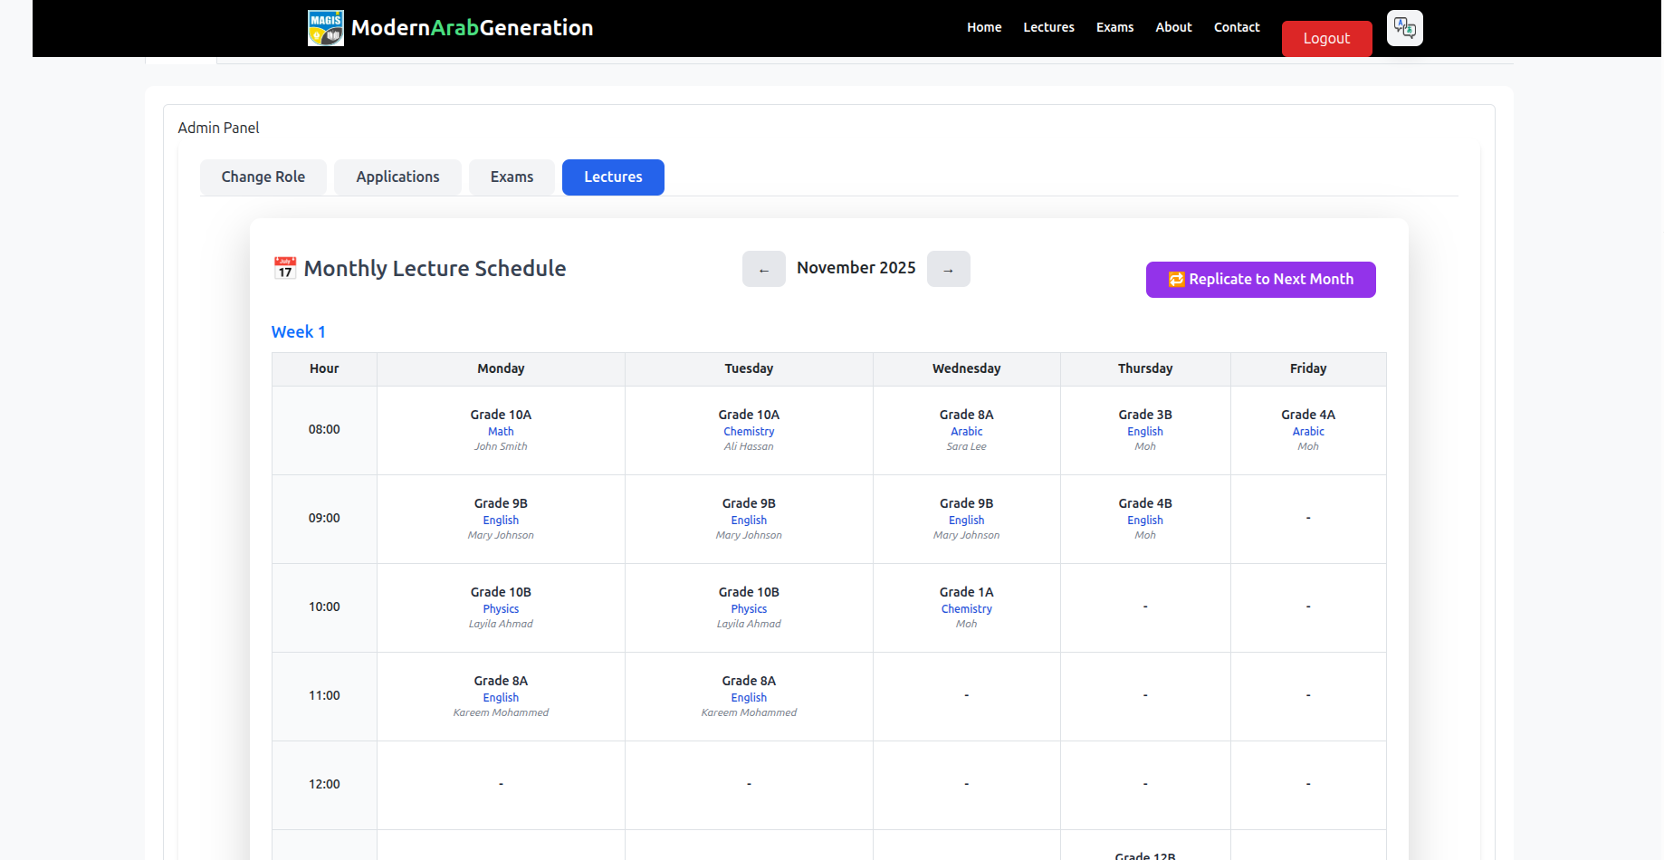
Task: Go to previous month with left arrow
Action: [763, 270]
